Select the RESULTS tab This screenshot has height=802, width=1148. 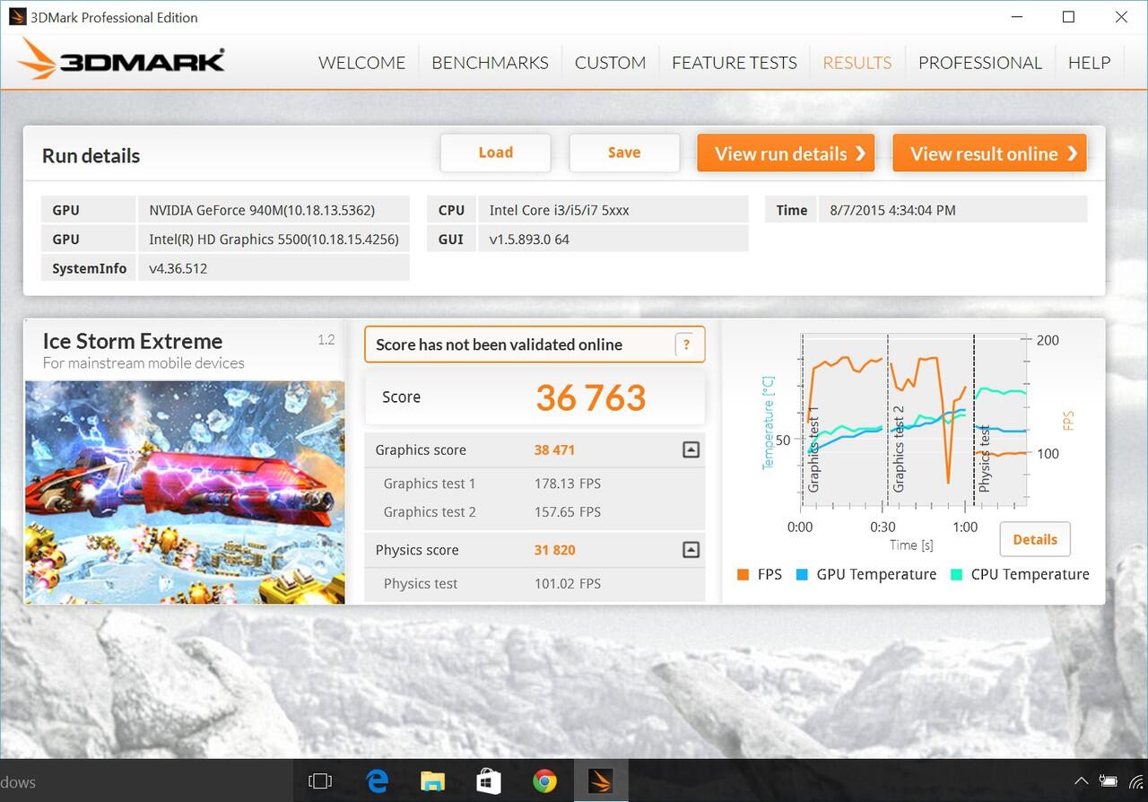(x=857, y=63)
